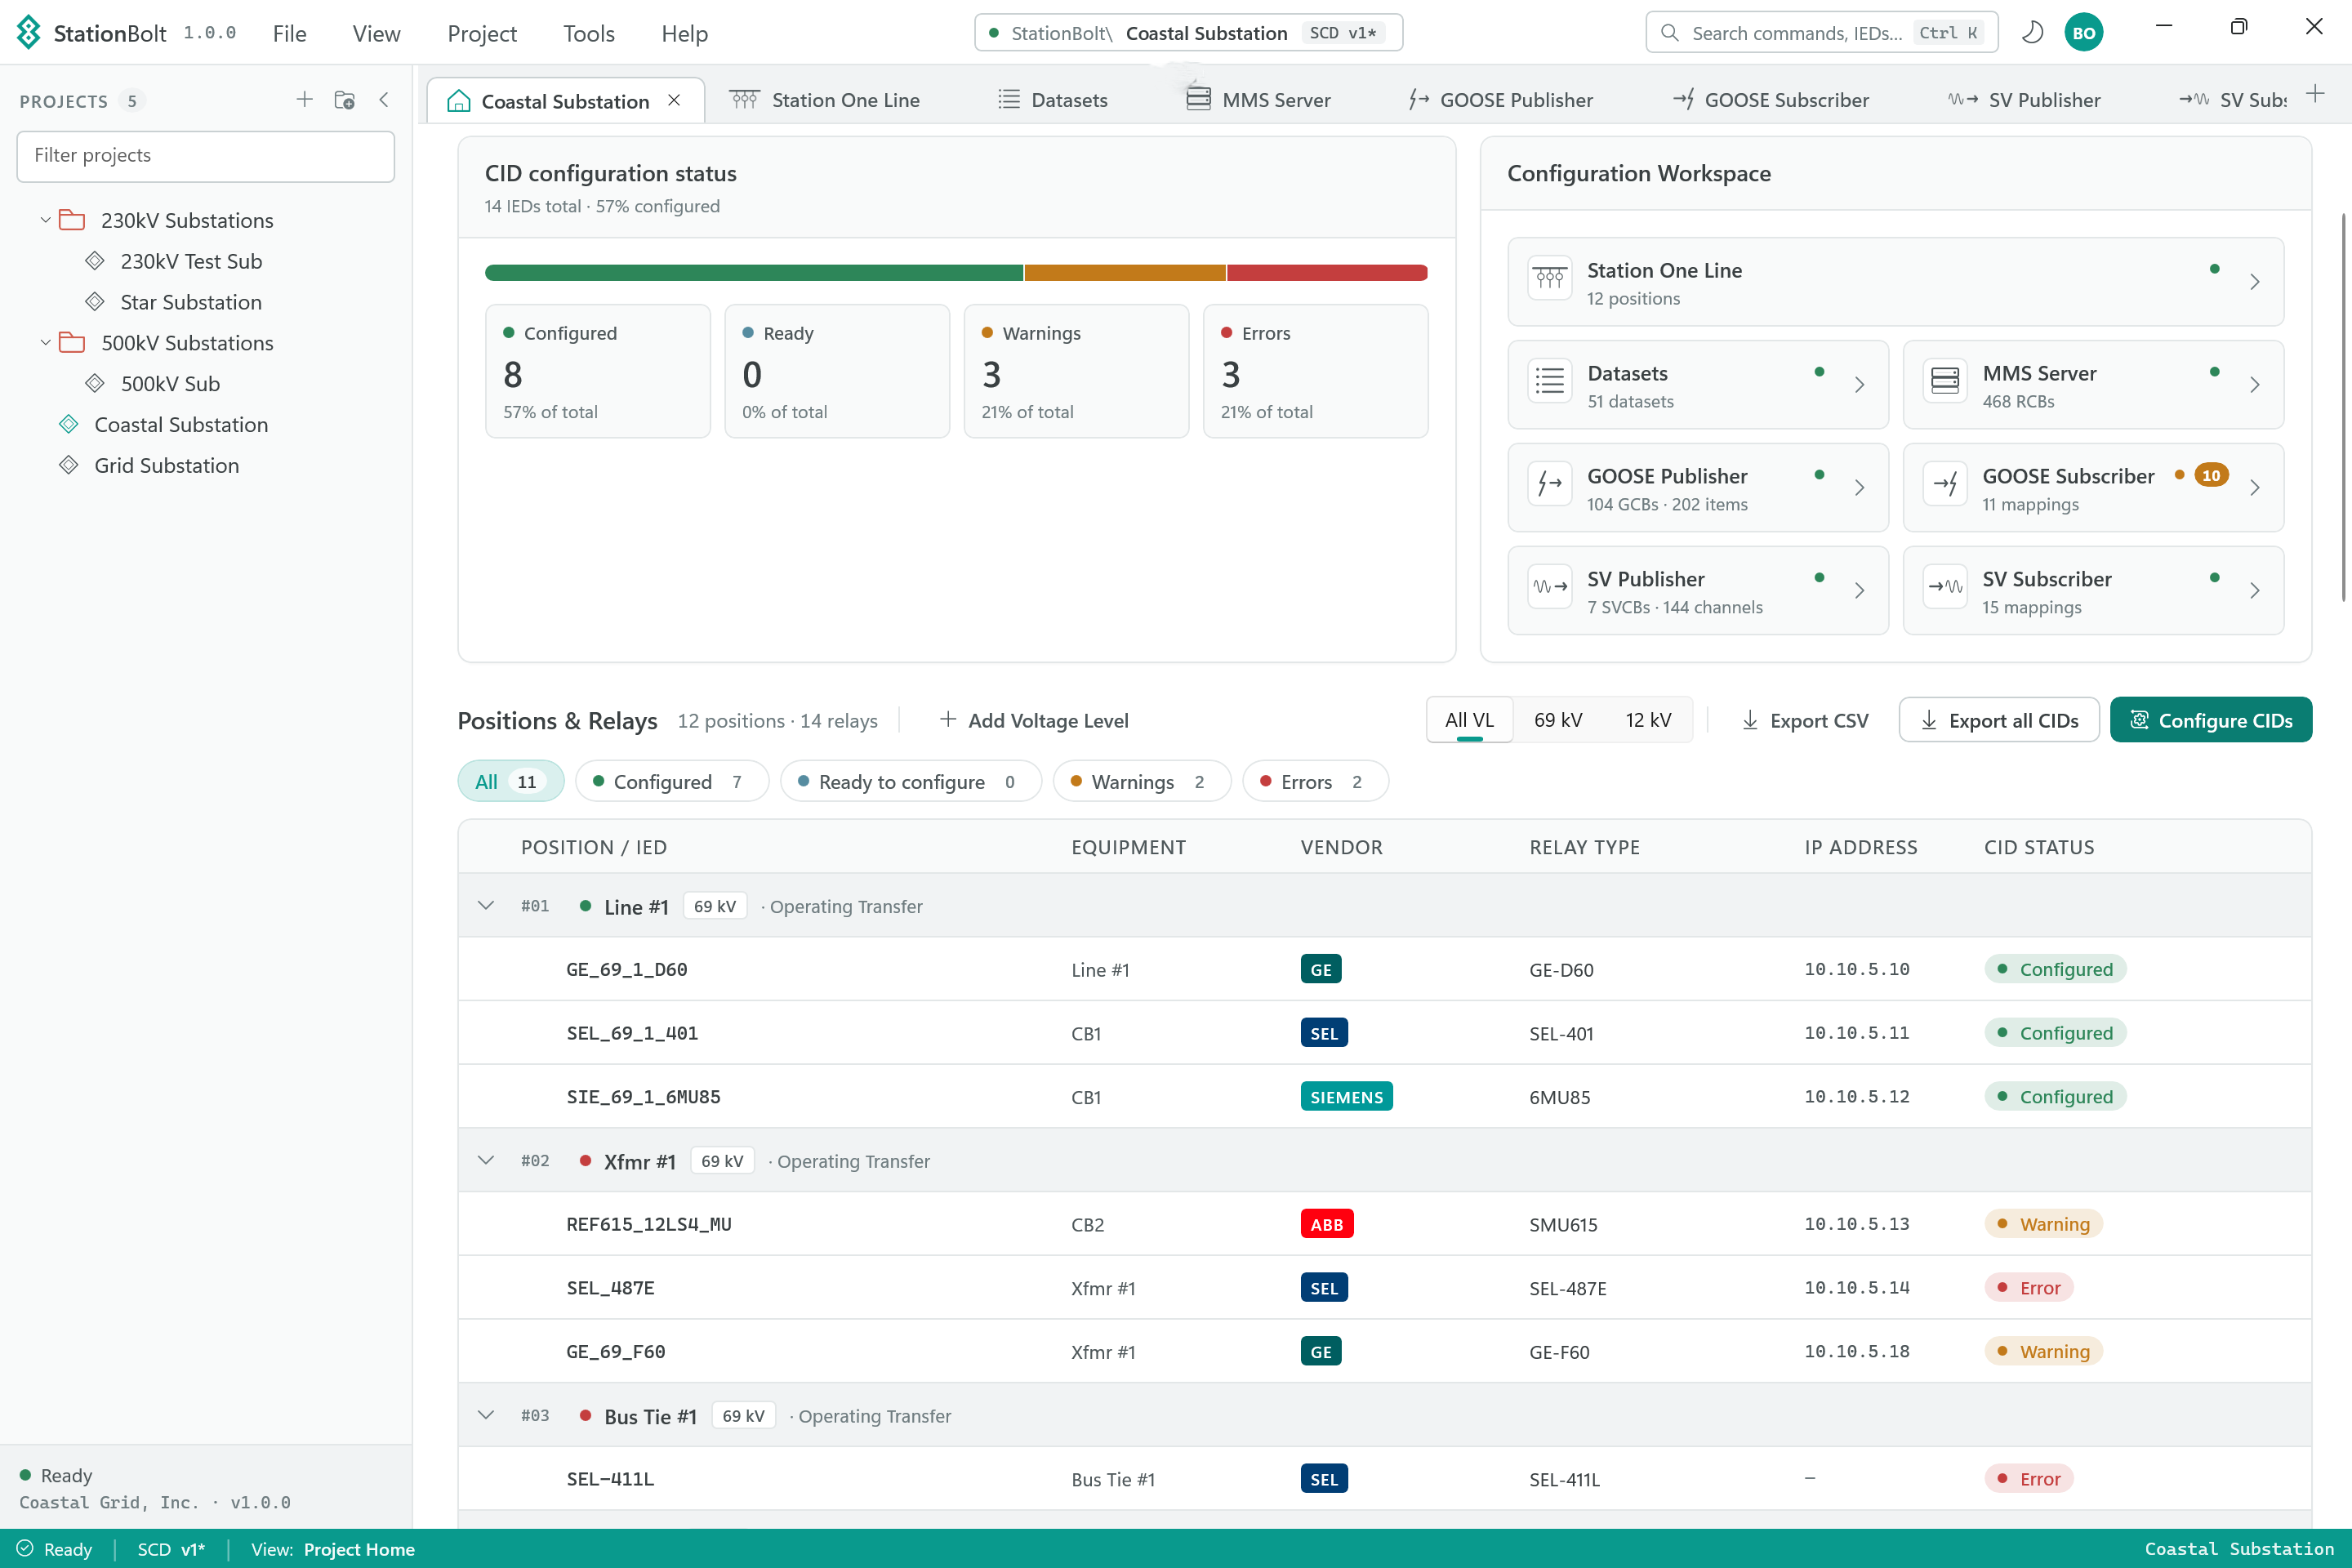2352x1568 pixels.
Task: Filter positions to 69 kV
Action: click(1558, 720)
